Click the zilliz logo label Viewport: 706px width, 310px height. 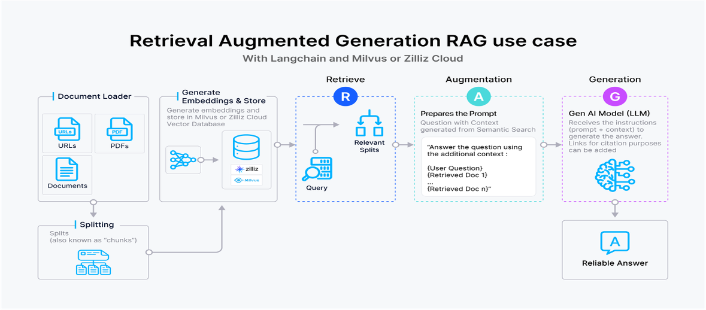pos(246,169)
